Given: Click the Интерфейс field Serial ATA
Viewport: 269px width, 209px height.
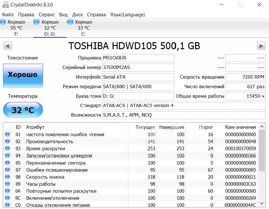Looking at the screenshot, I should pyautogui.click(x=138, y=77).
